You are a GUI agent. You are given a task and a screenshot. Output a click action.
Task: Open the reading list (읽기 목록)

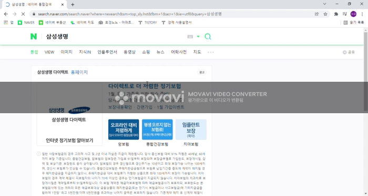(x=354, y=23)
